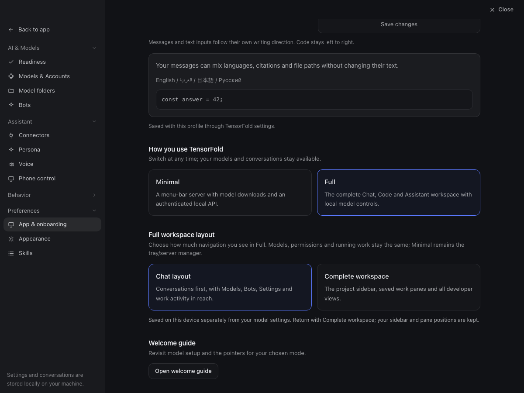Viewport: 524px width, 393px height.
Task: Return via Back to app
Action: coord(29,30)
